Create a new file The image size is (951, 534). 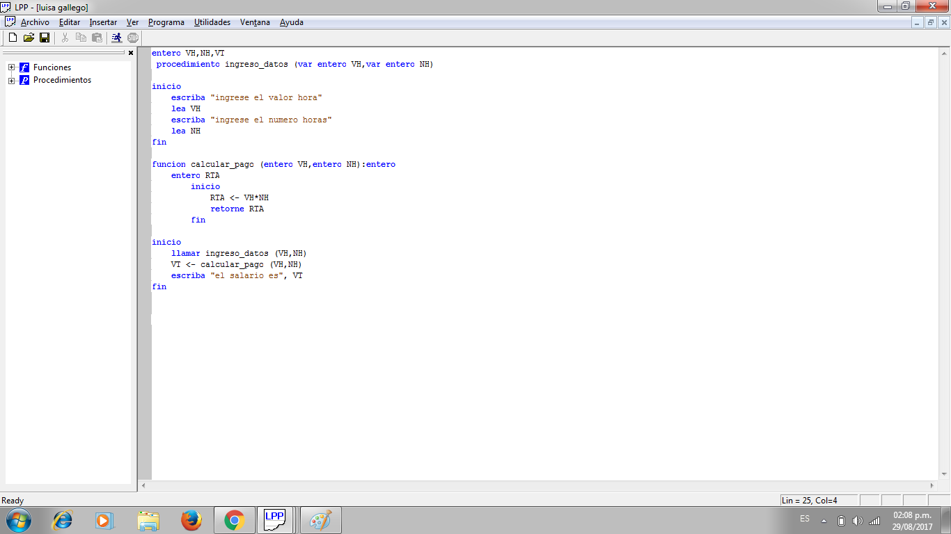(x=12, y=38)
